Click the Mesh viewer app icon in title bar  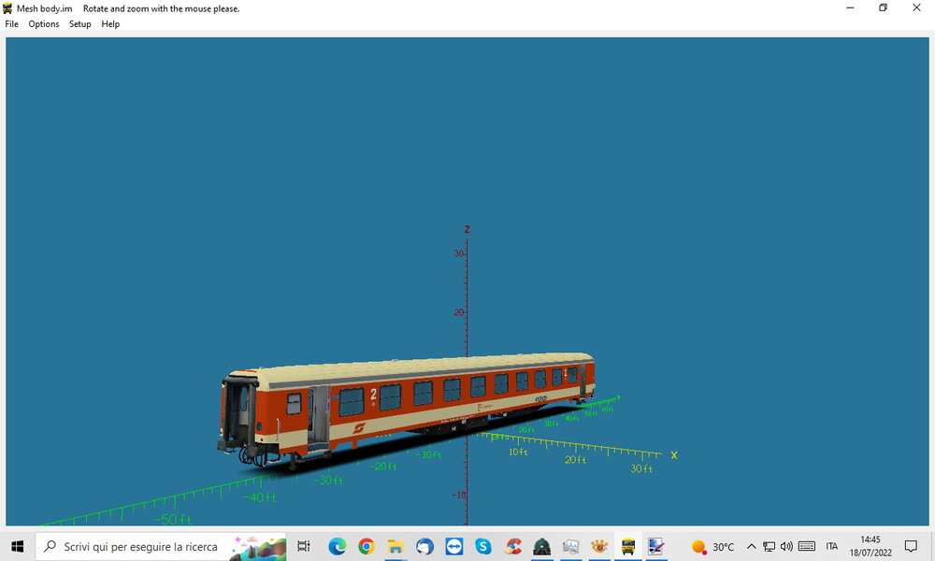7,8
